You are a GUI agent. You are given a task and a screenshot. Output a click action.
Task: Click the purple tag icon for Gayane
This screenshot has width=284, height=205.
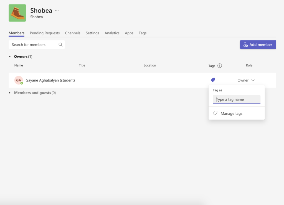(213, 80)
